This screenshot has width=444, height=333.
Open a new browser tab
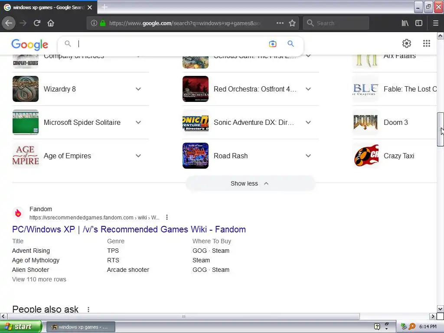click(x=104, y=7)
